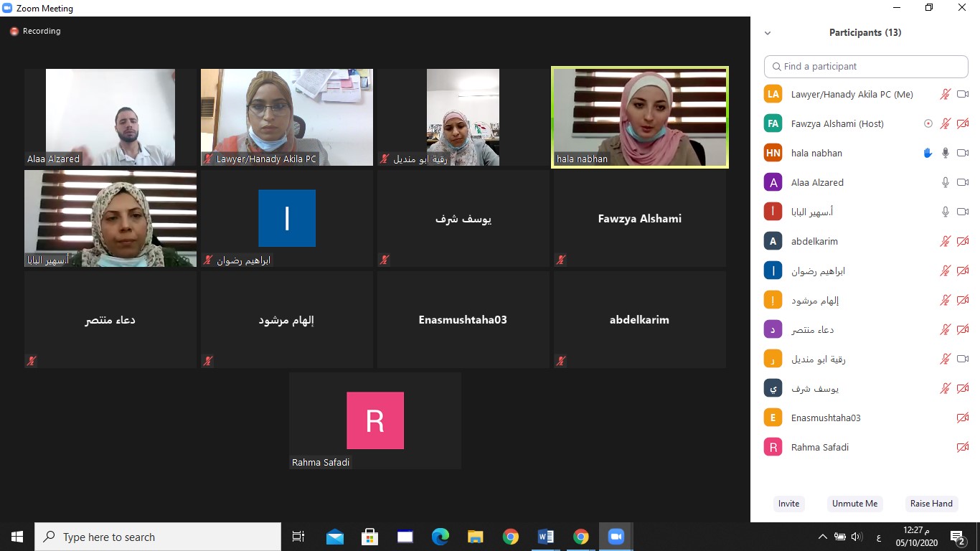Click hala nabhan raised hand icon
This screenshot has height=551, width=980.
(x=928, y=153)
